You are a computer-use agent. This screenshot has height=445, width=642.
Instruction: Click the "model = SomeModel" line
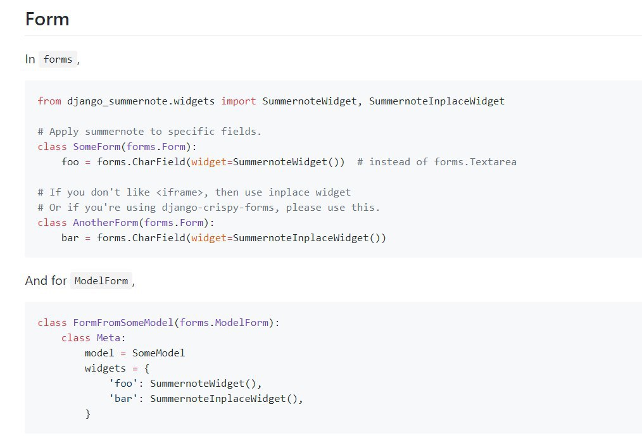[x=135, y=353]
